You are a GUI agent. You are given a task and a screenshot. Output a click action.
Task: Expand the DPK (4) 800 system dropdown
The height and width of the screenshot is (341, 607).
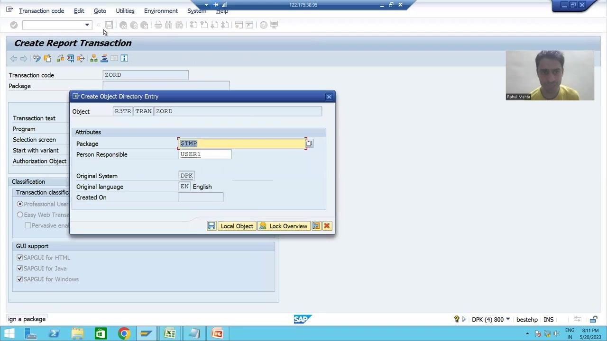[508, 320]
